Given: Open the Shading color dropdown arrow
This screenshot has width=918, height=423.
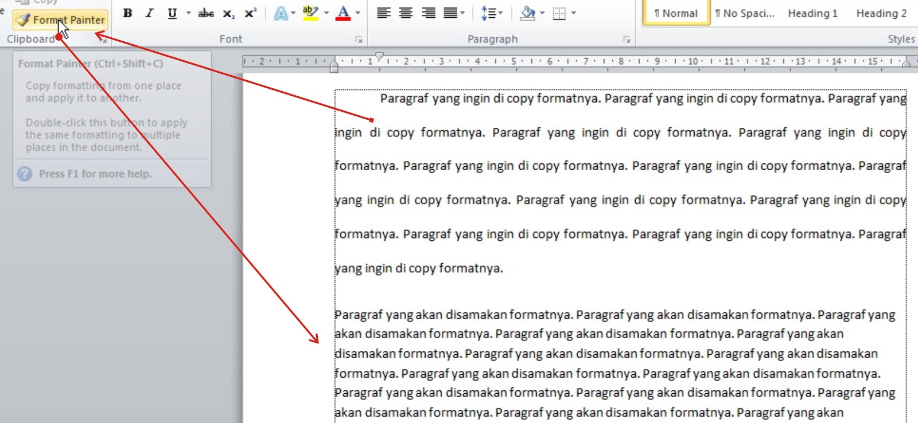Looking at the screenshot, I should (x=542, y=13).
